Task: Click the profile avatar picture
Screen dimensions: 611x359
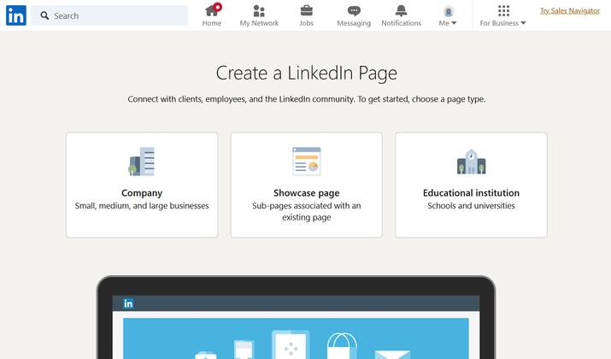Action: coord(449,11)
